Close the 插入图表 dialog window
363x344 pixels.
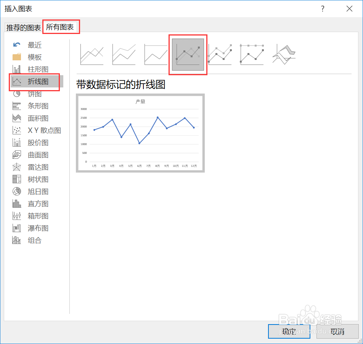tap(349, 9)
